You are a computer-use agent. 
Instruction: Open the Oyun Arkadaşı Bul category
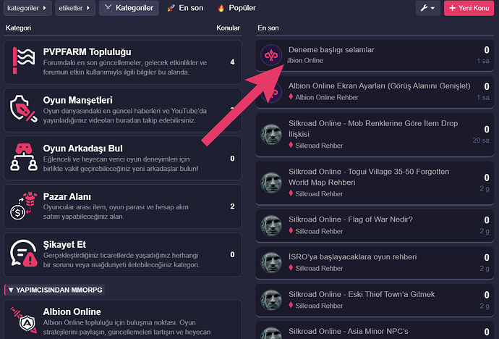coord(82,148)
